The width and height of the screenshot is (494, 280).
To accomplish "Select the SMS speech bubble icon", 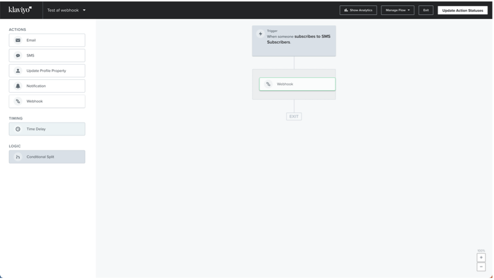I will [18, 56].
